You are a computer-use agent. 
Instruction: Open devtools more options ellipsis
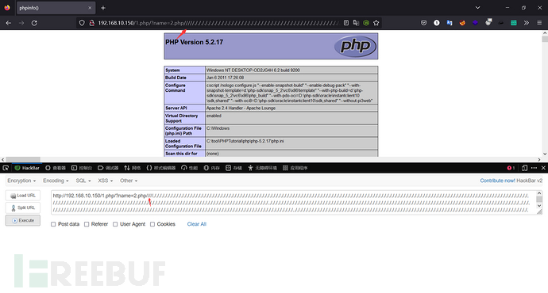click(x=534, y=168)
